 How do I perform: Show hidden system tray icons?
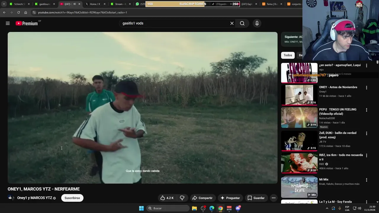pyautogui.click(x=327, y=208)
